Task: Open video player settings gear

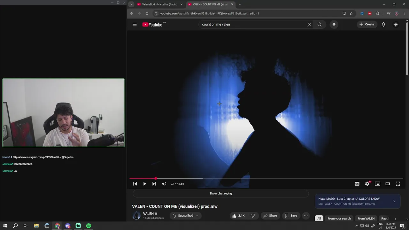Action: (x=367, y=184)
